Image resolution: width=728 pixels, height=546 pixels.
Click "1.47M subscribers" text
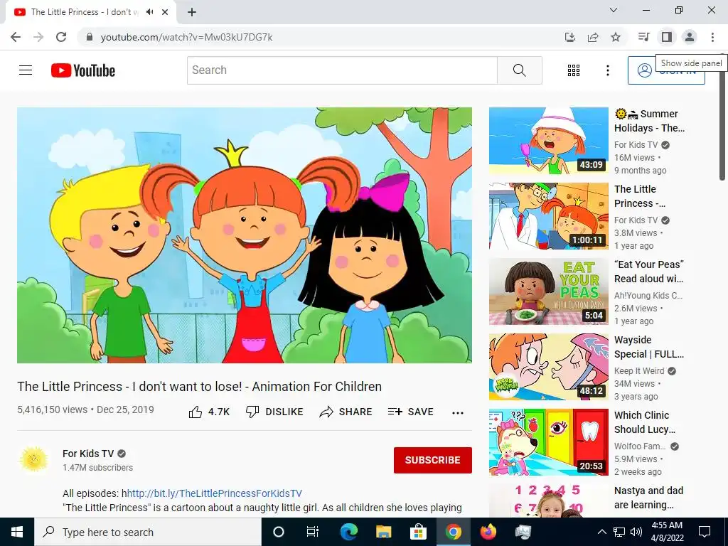97,468
